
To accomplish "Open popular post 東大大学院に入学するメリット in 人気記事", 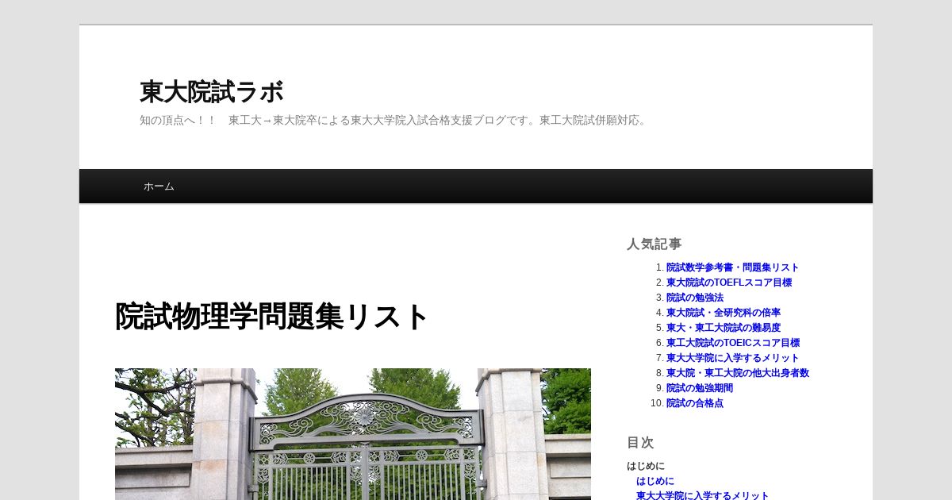I will (733, 358).
